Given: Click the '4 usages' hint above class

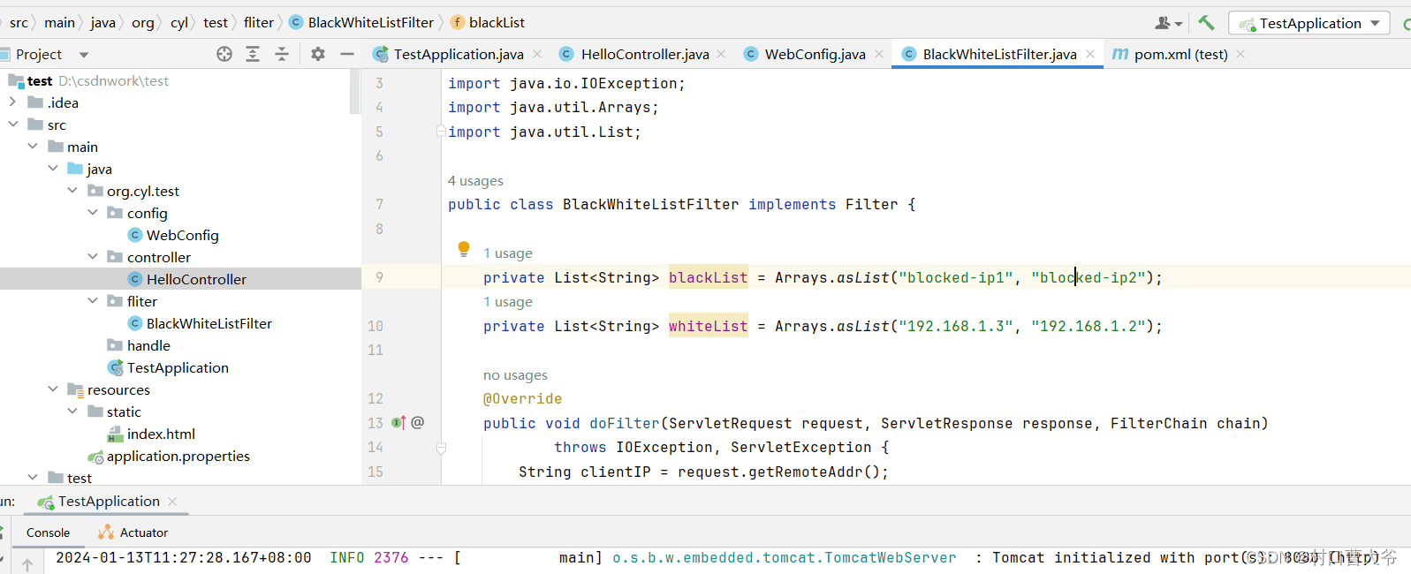Looking at the screenshot, I should [x=475, y=181].
